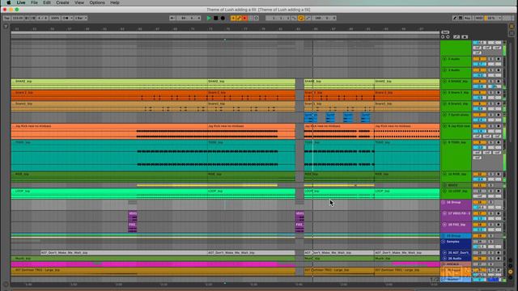Open the Help menu
Image resolution: width=518 pixels, height=291 pixels.
[115, 2]
